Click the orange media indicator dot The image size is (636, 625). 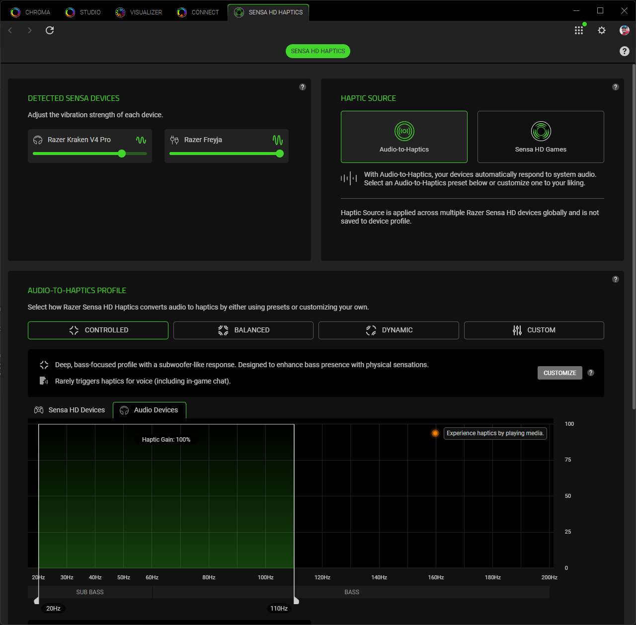[435, 433]
